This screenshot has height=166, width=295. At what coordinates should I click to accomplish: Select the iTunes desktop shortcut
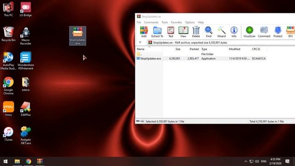[x=8, y=134]
